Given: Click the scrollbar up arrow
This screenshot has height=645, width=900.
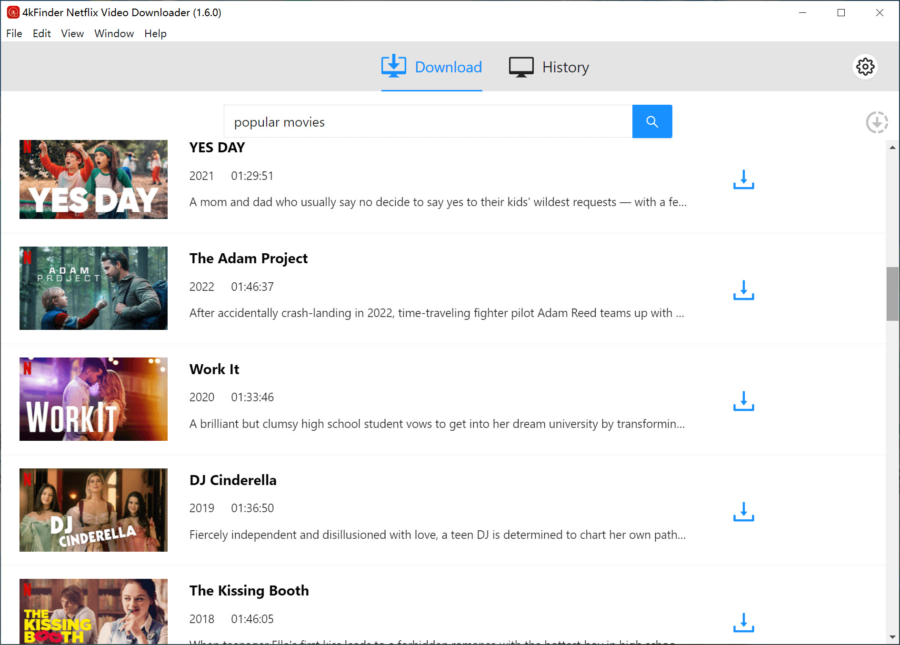Looking at the screenshot, I should [892, 148].
